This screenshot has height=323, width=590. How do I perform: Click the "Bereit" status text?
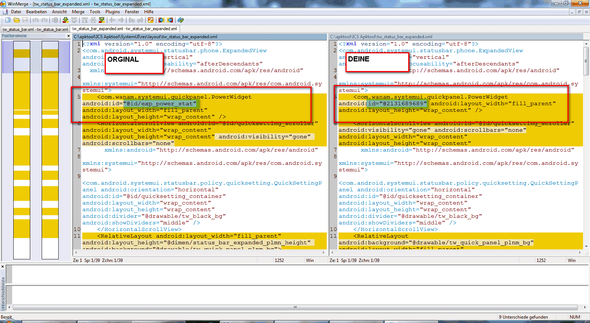click(6, 317)
